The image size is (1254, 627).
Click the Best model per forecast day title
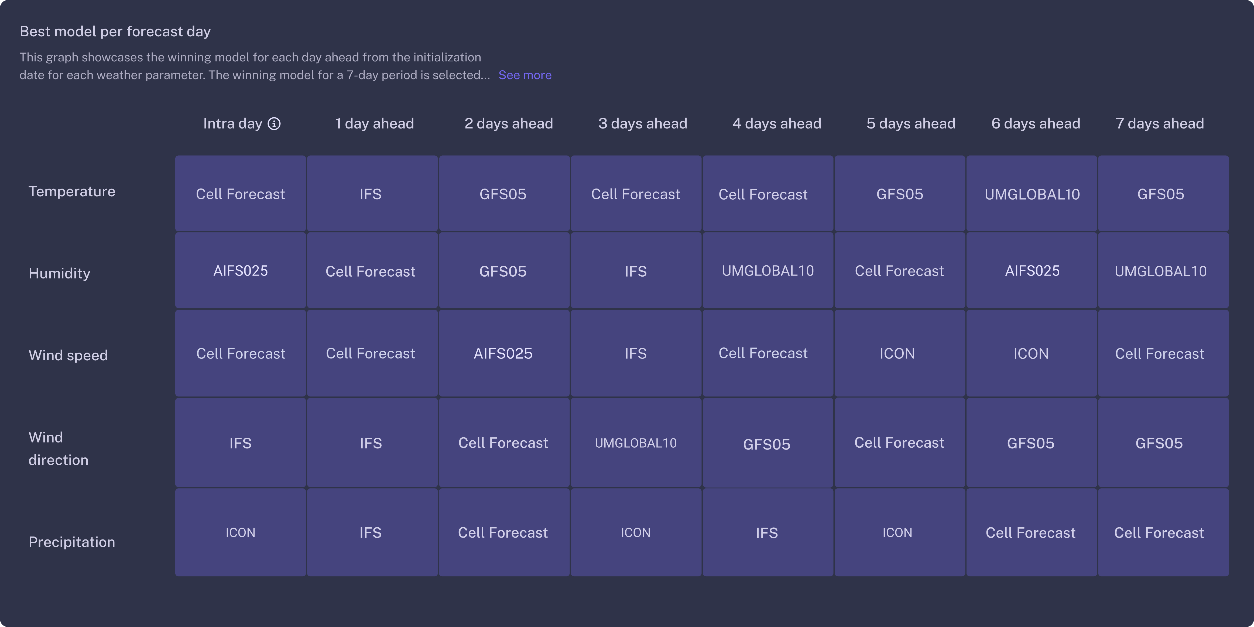click(115, 31)
